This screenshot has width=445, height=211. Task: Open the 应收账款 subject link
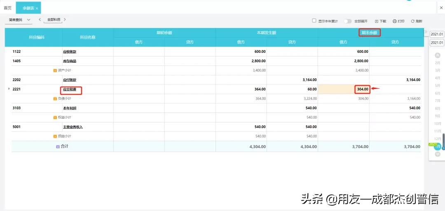point(70,52)
